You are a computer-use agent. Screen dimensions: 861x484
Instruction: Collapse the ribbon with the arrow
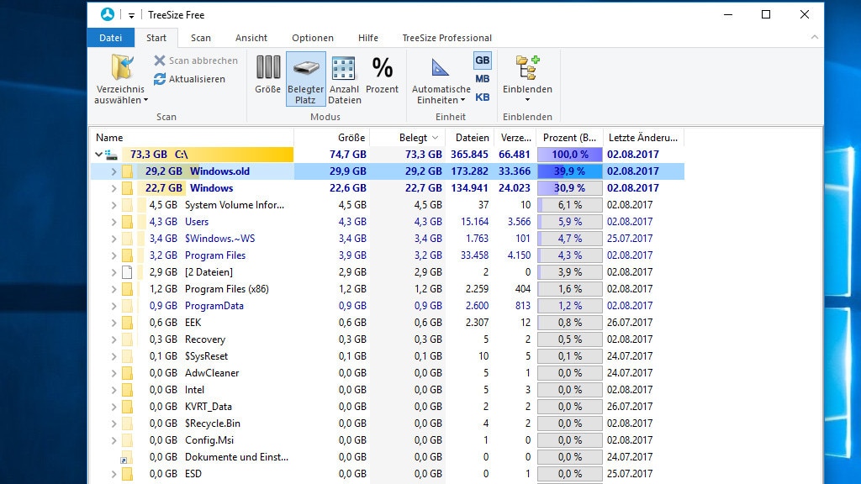point(814,37)
